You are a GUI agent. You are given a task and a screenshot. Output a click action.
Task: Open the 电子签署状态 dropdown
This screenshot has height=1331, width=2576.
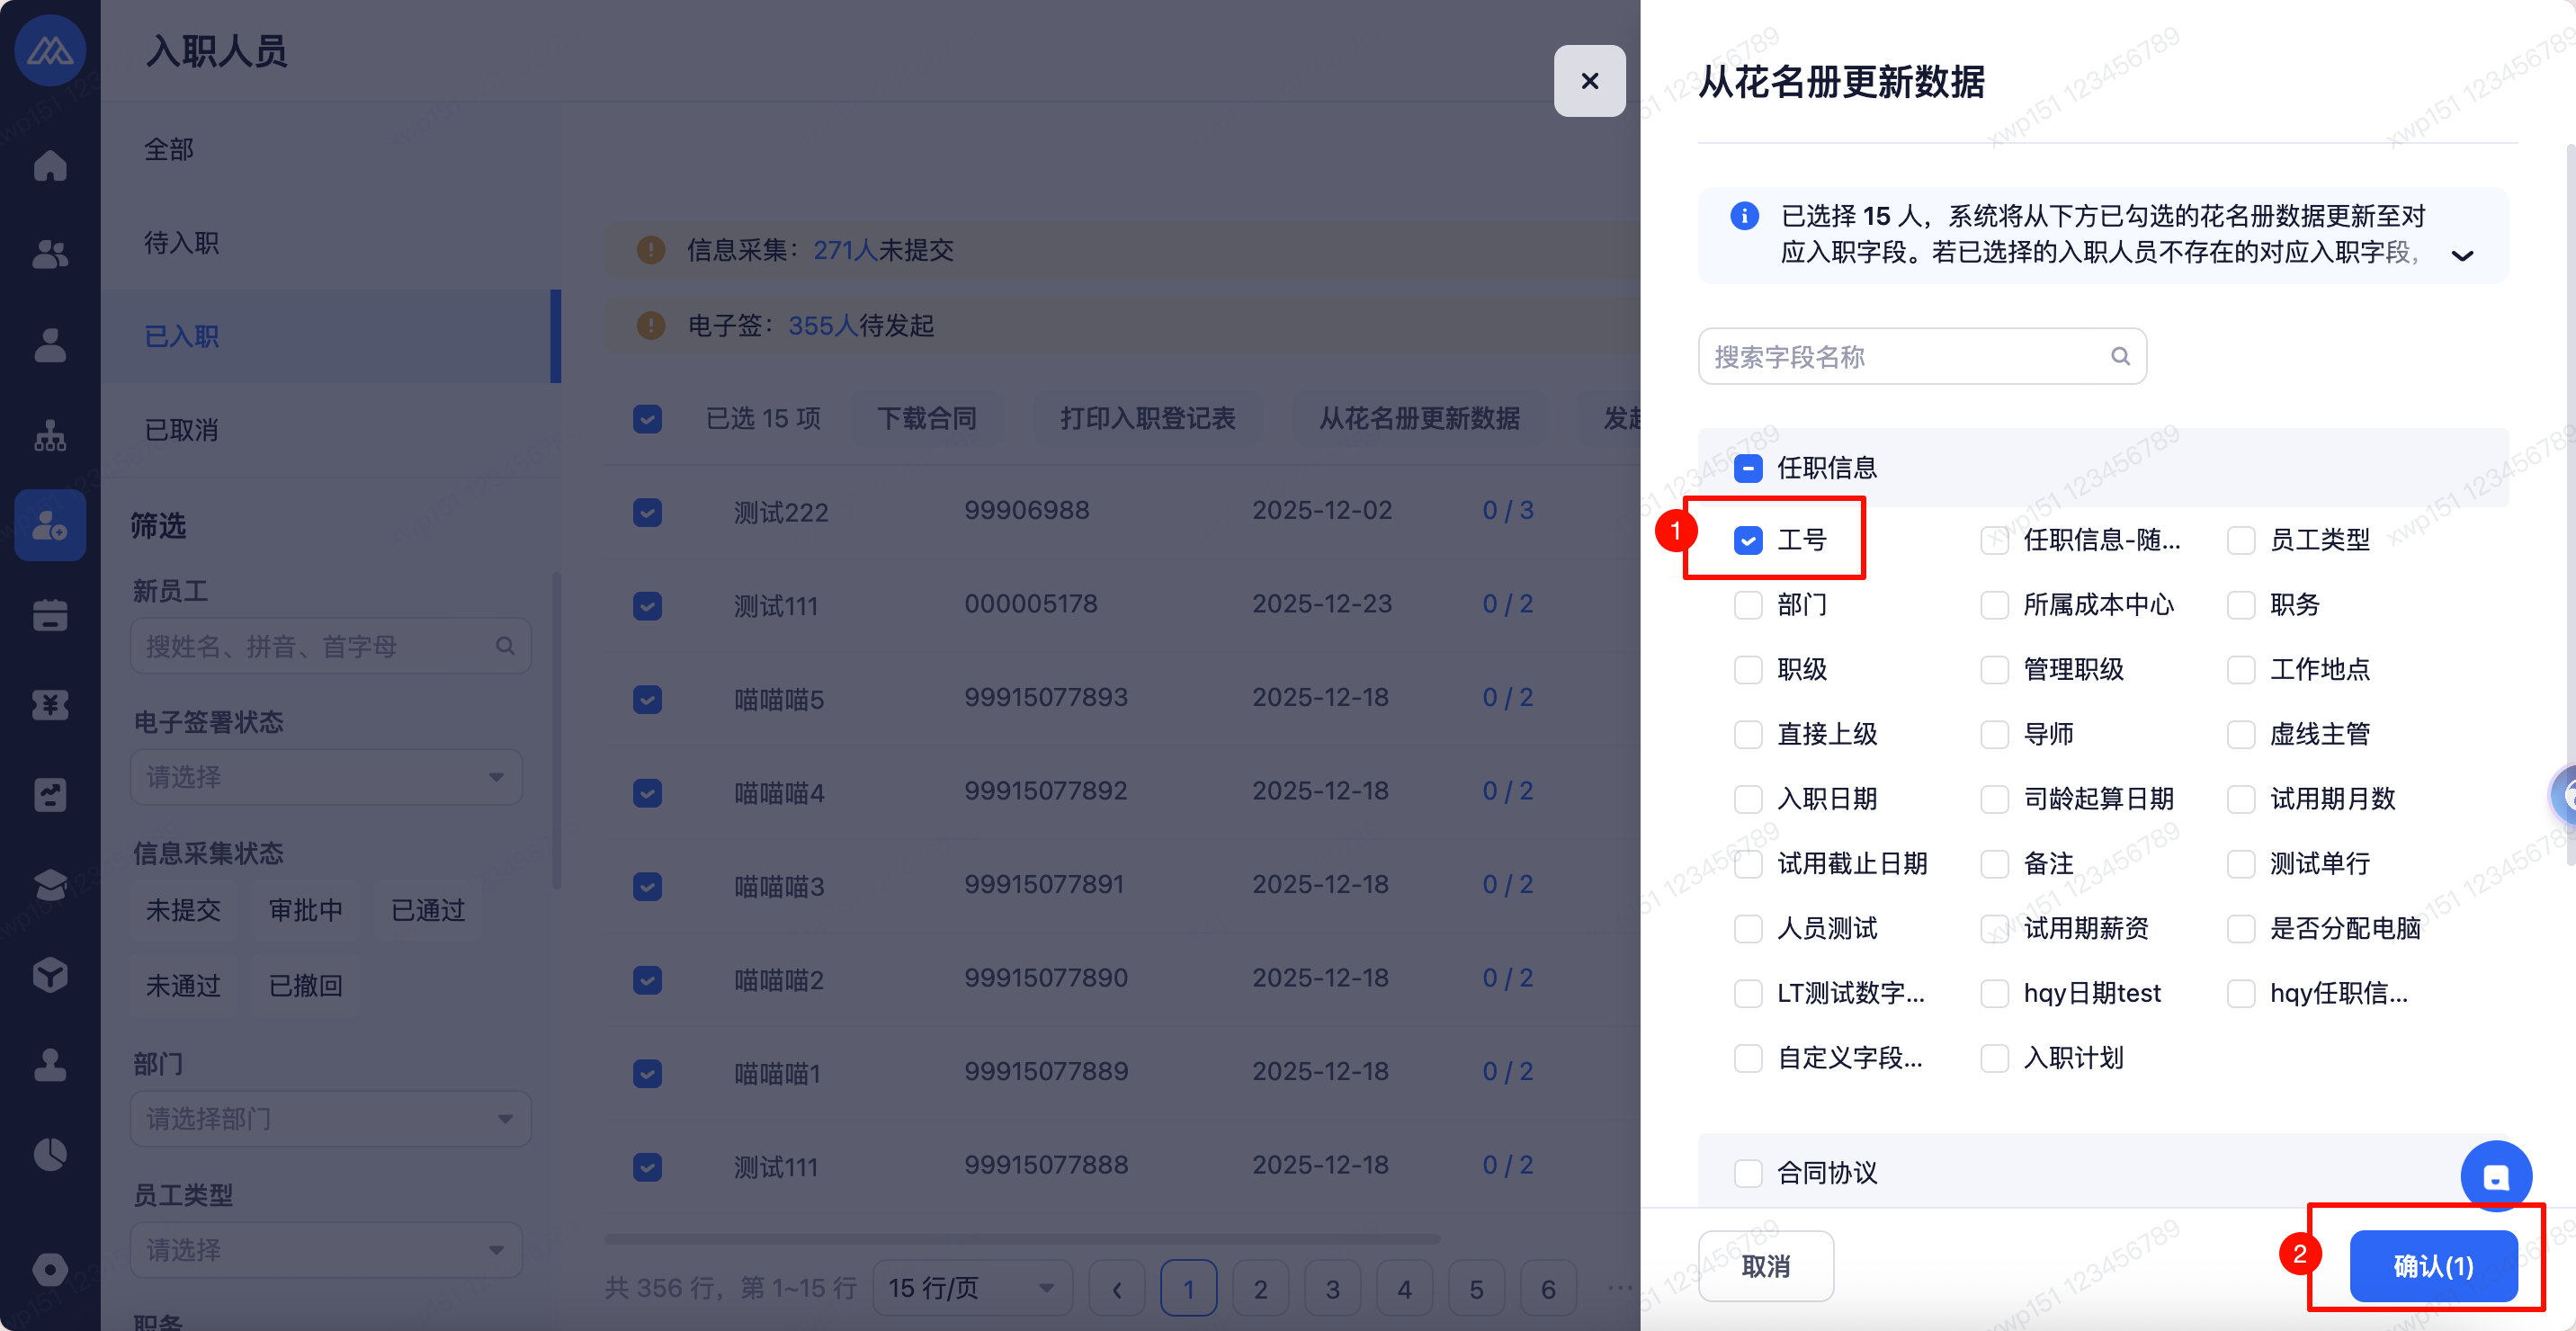326,777
